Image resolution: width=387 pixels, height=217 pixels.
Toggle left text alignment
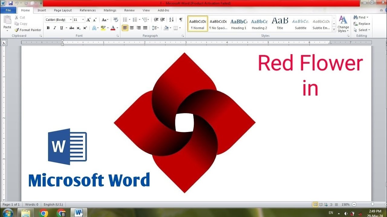click(125, 28)
